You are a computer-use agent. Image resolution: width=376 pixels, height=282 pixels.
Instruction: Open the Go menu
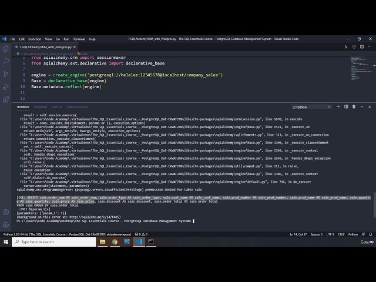tap(58, 39)
